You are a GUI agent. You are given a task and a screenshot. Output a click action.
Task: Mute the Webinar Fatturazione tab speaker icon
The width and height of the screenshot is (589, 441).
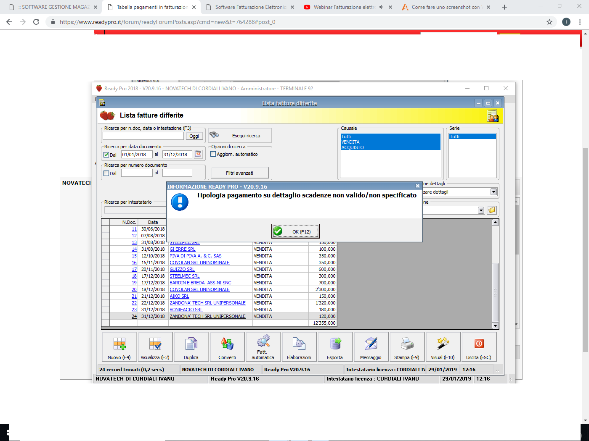point(381,7)
